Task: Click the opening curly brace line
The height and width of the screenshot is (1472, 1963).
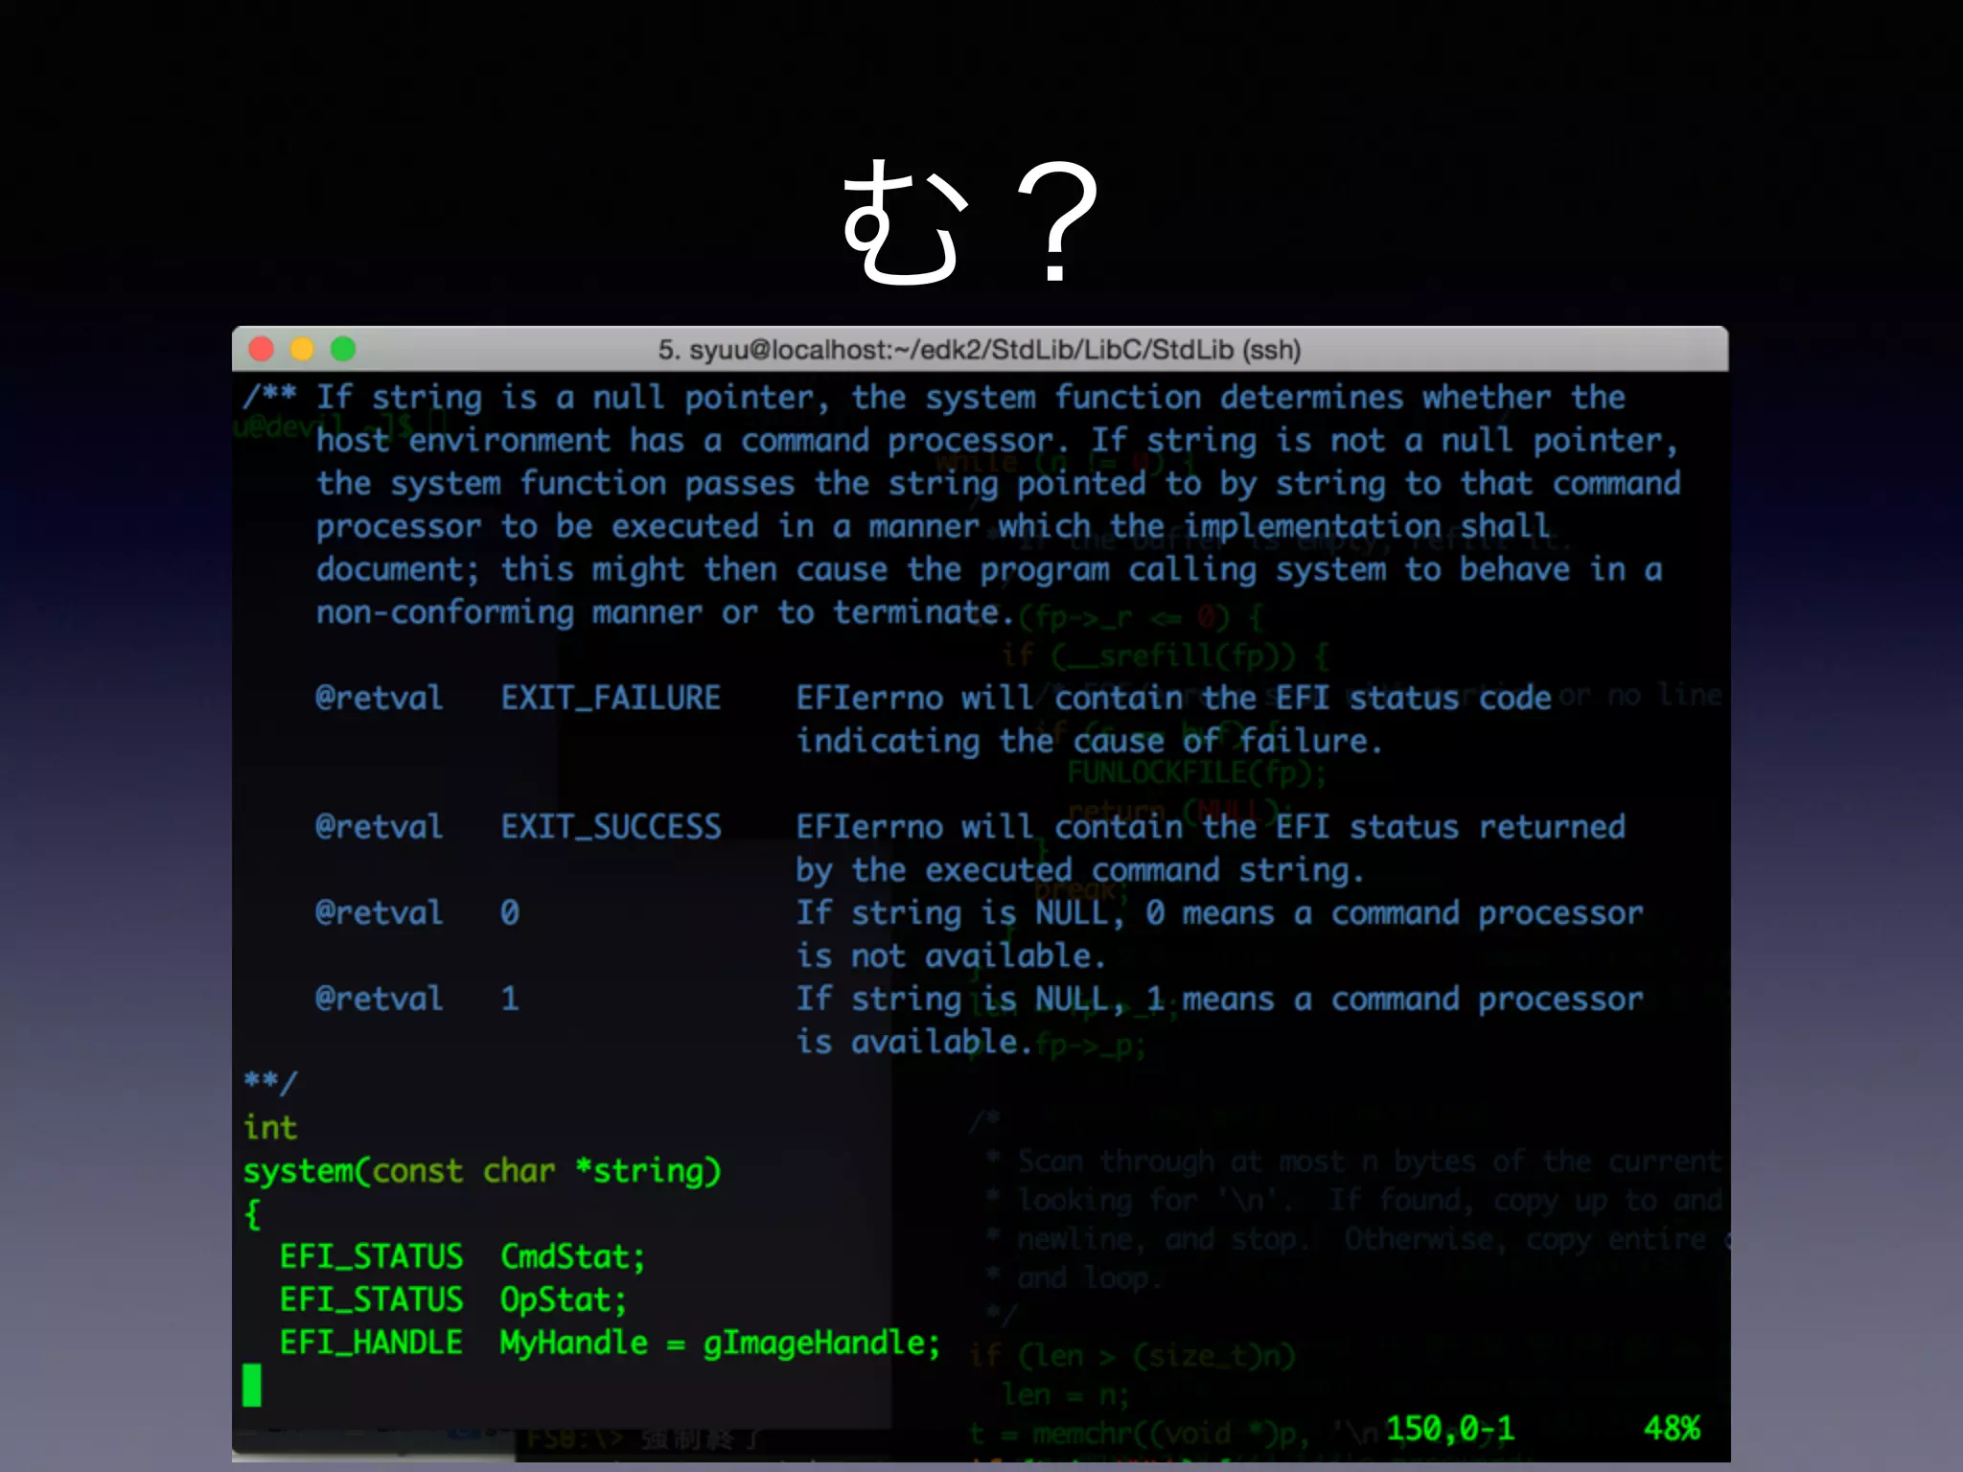Action: coord(252,1214)
